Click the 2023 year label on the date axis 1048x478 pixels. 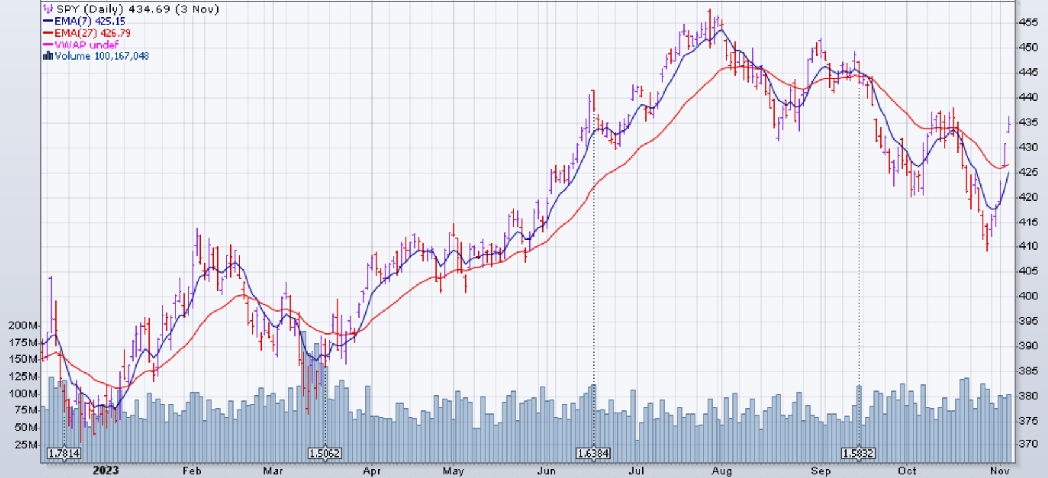pos(106,471)
